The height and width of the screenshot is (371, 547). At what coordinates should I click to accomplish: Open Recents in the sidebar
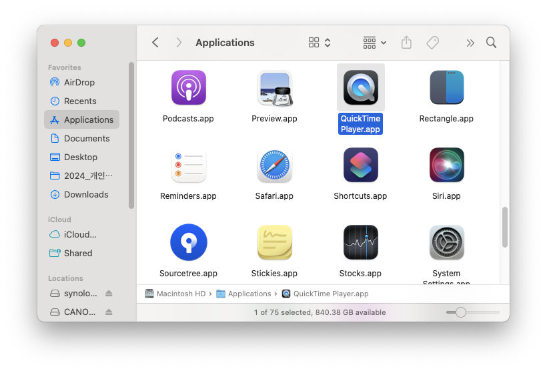(x=81, y=101)
